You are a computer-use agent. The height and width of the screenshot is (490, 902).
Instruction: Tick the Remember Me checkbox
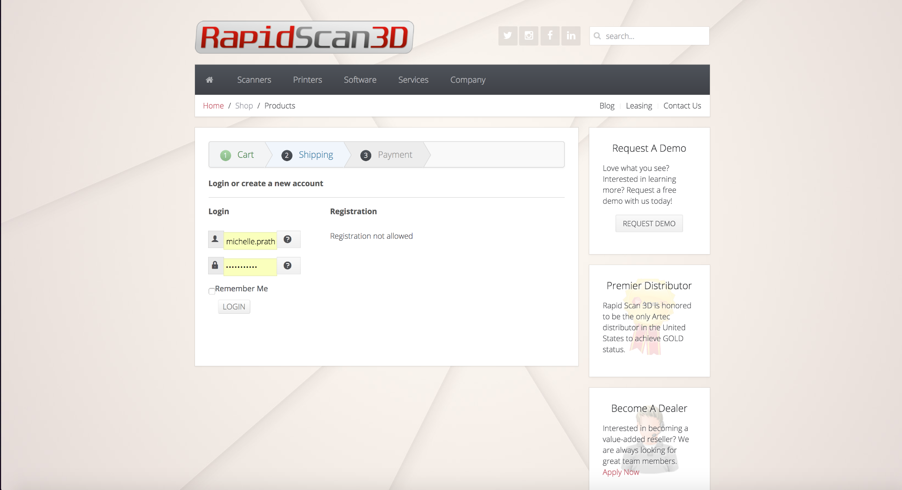click(x=212, y=291)
